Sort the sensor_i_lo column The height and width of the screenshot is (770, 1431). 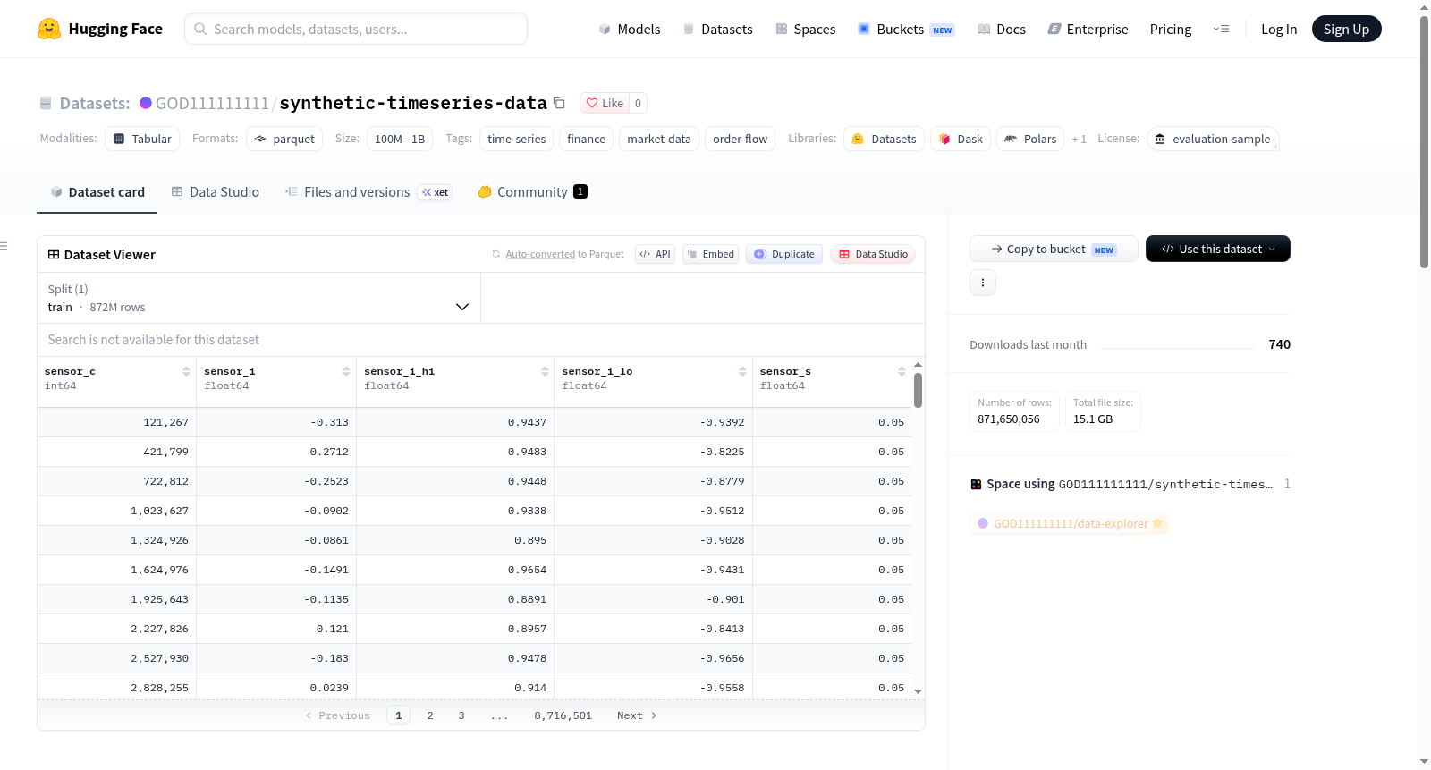(742, 371)
